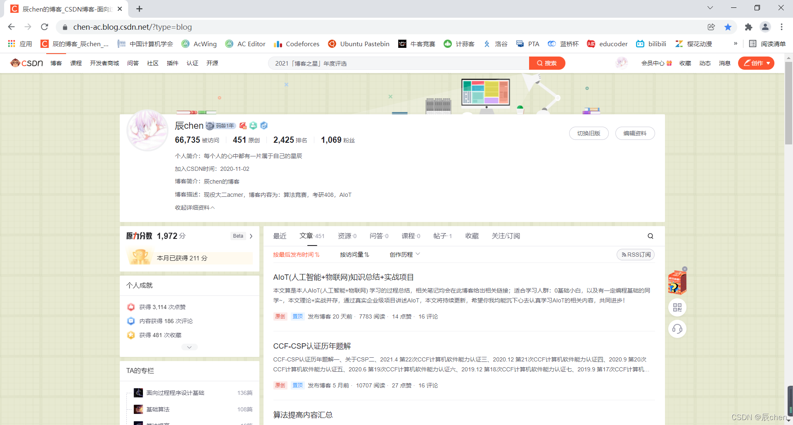Image resolution: width=793 pixels, height=425 pixels.
Task: Close the floating promo box icon
Action: tap(685, 269)
